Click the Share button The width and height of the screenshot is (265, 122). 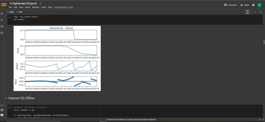(x=245, y=5)
